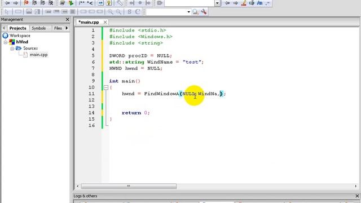This screenshot has height=203, width=361.
Task: Click inside the top incremental search field
Action: click(190, 3)
